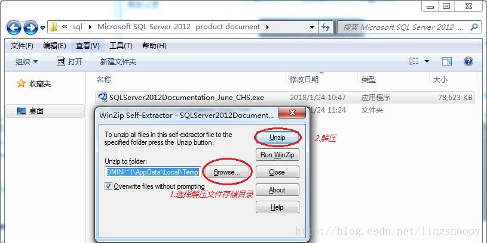Open the Explorer help question-mark icon

(x=468, y=61)
